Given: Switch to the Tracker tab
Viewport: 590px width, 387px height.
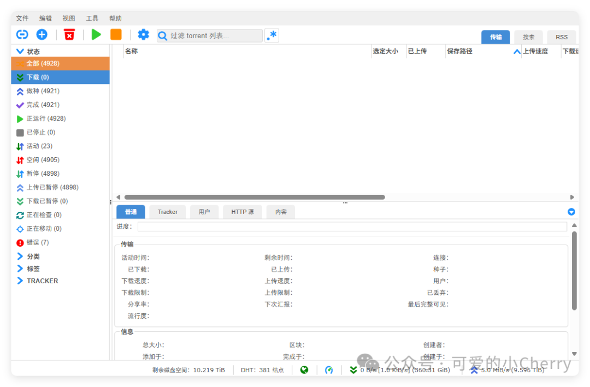Looking at the screenshot, I should pyautogui.click(x=167, y=212).
